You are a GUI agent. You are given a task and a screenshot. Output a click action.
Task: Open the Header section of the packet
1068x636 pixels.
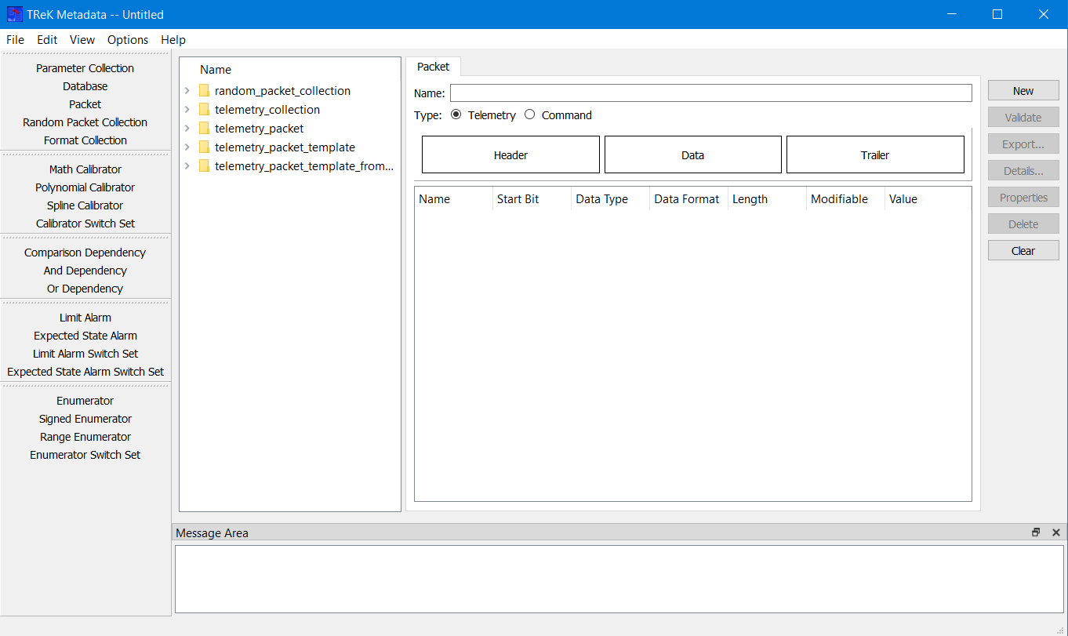click(510, 155)
